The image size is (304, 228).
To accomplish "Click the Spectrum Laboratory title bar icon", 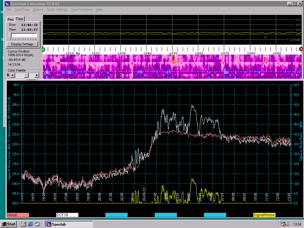I will [x=7, y=4].
